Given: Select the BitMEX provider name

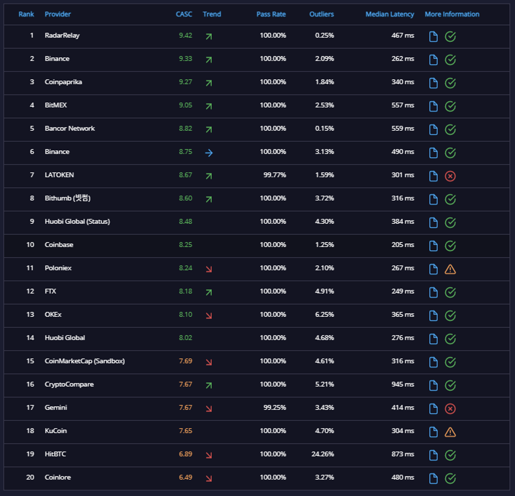Looking at the screenshot, I should click(56, 105).
